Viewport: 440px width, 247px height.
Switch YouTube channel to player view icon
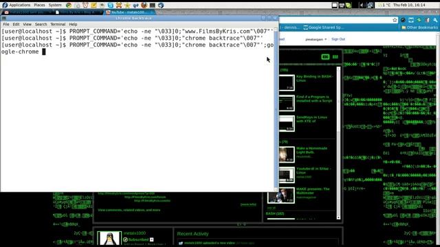click(325, 57)
